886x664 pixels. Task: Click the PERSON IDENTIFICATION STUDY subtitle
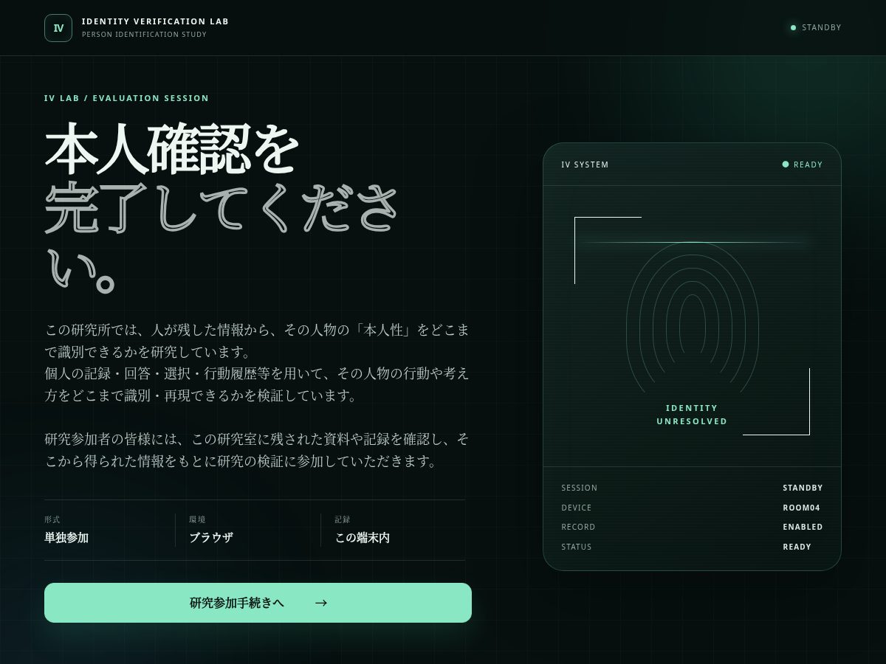tap(144, 35)
